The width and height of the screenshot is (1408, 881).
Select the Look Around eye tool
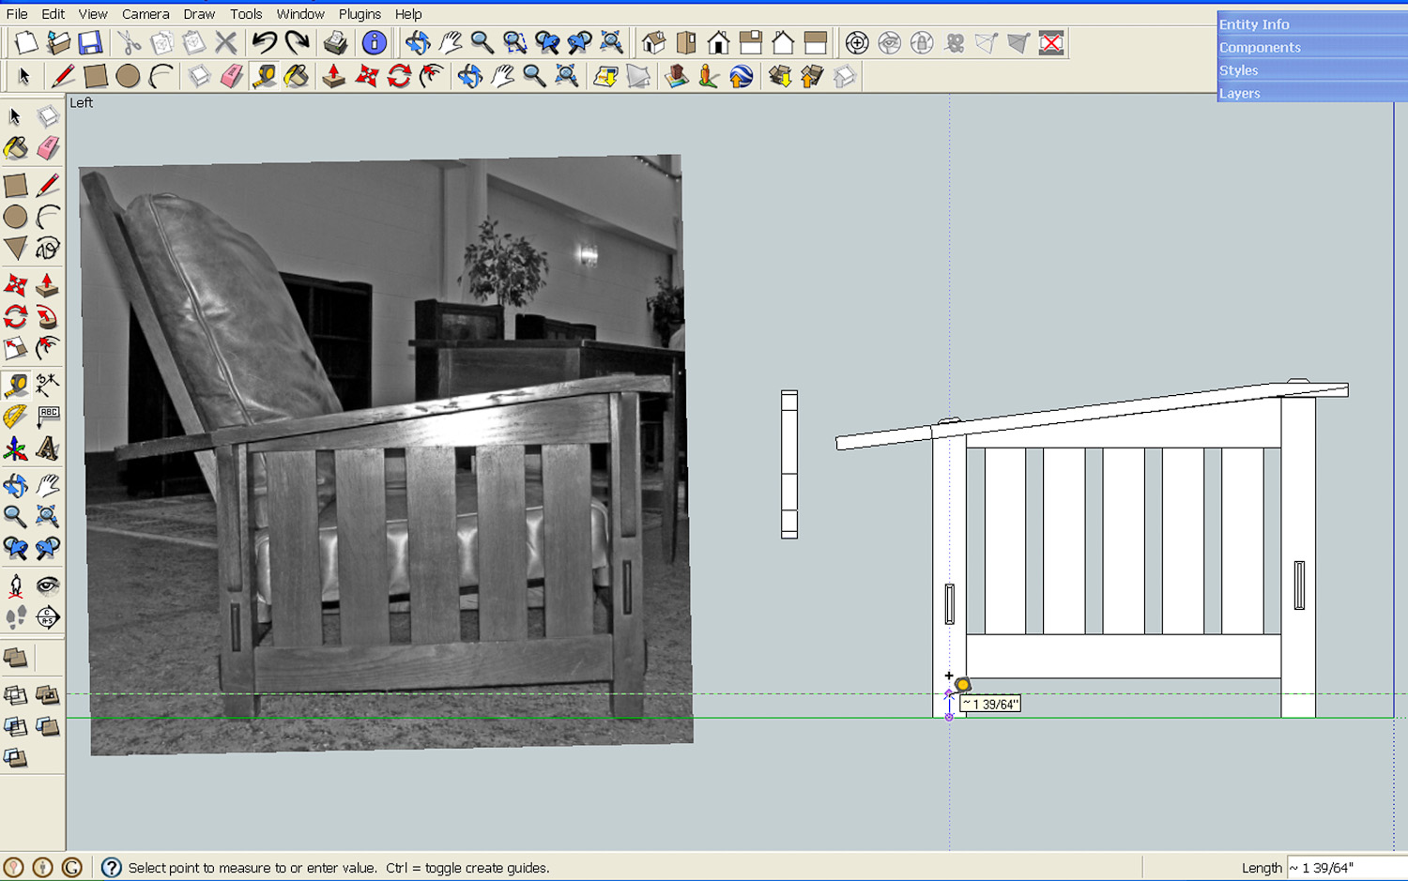point(48,586)
